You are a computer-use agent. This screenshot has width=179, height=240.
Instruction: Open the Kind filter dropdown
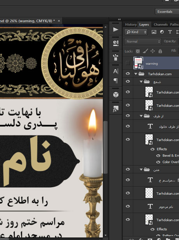[136, 32]
